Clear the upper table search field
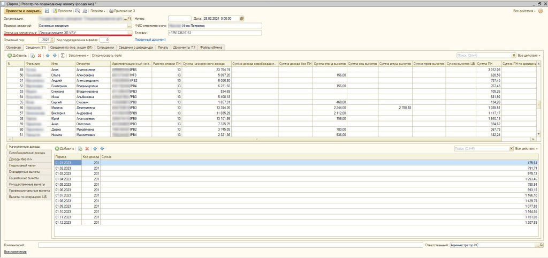This screenshot has width=548, height=258. pyautogui.click(x=514, y=55)
